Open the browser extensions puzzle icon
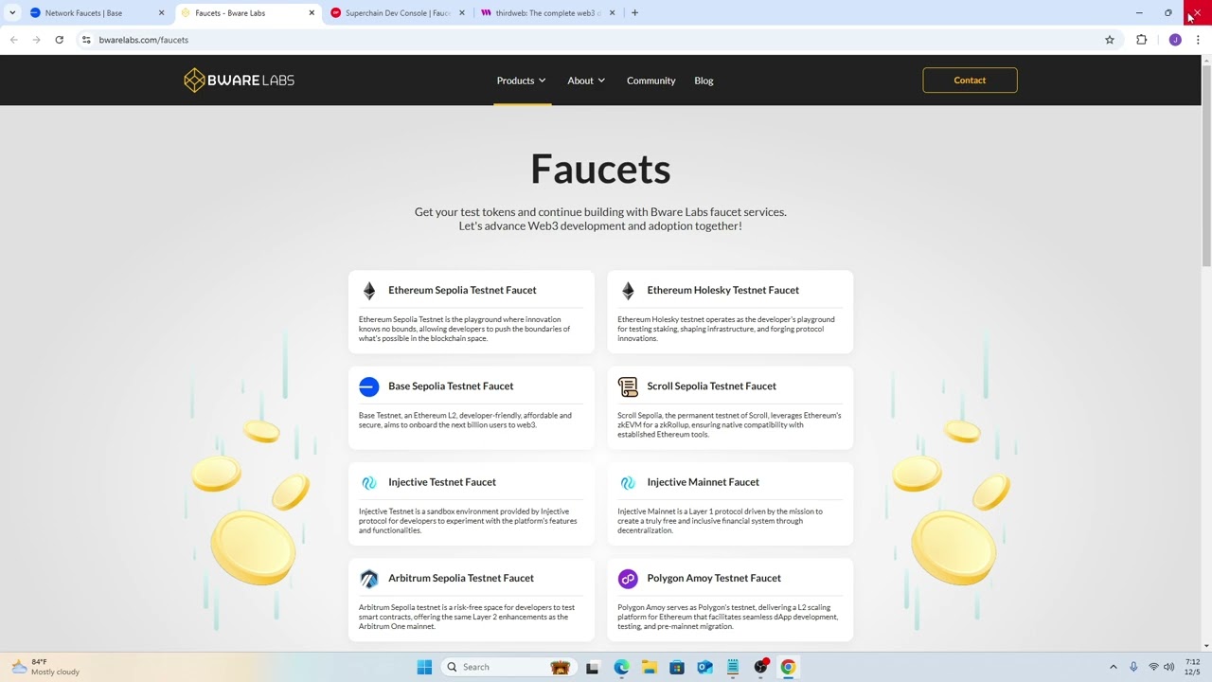 coord(1141,40)
